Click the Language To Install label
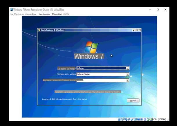 click(66, 69)
